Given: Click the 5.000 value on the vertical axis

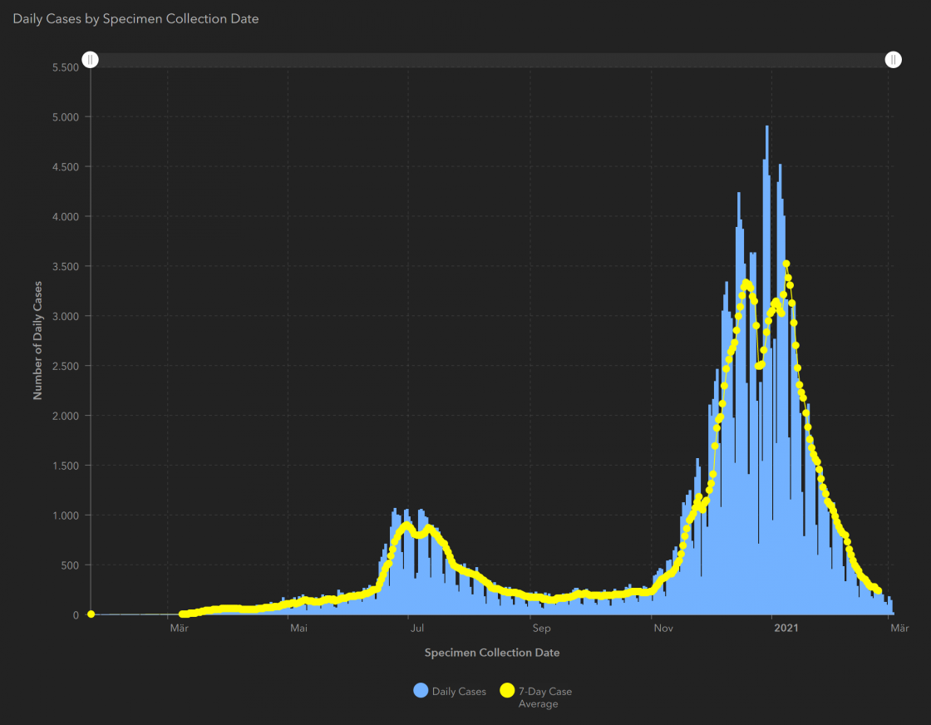Looking at the screenshot, I should pos(63,116).
